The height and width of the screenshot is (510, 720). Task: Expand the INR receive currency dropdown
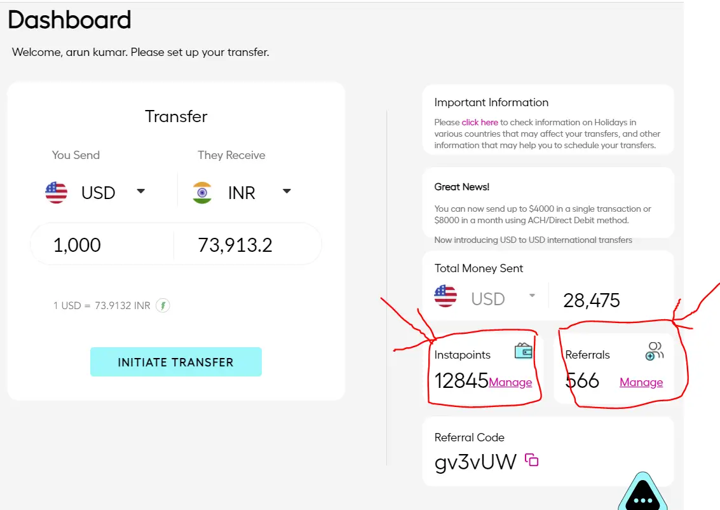click(287, 191)
